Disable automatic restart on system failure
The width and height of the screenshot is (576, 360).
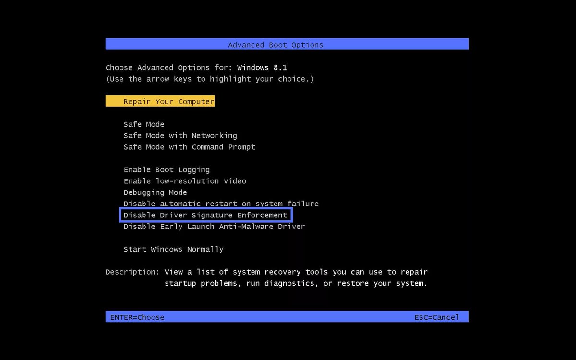[221, 204]
